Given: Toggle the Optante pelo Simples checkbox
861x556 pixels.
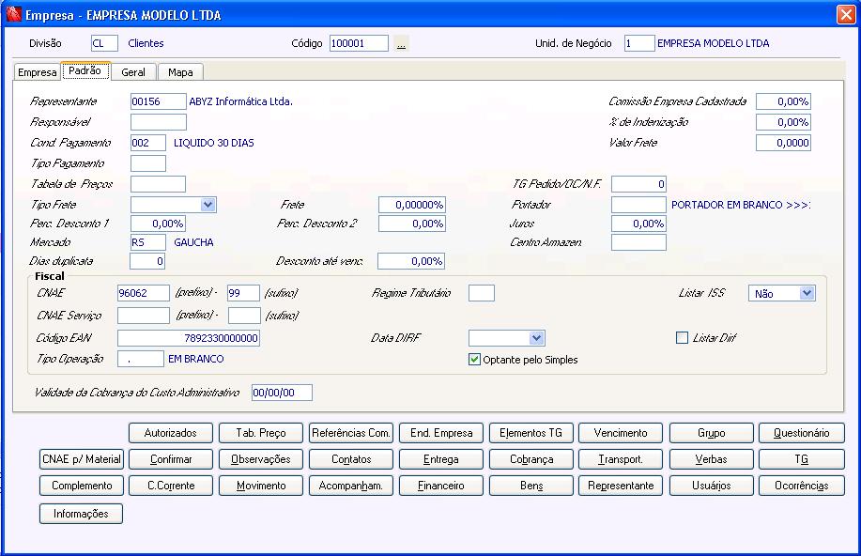Looking at the screenshot, I should [474, 360].
